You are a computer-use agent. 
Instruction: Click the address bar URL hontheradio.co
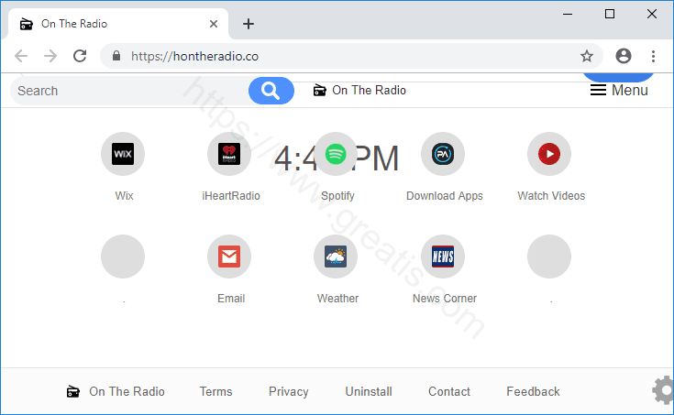point(194,56)
